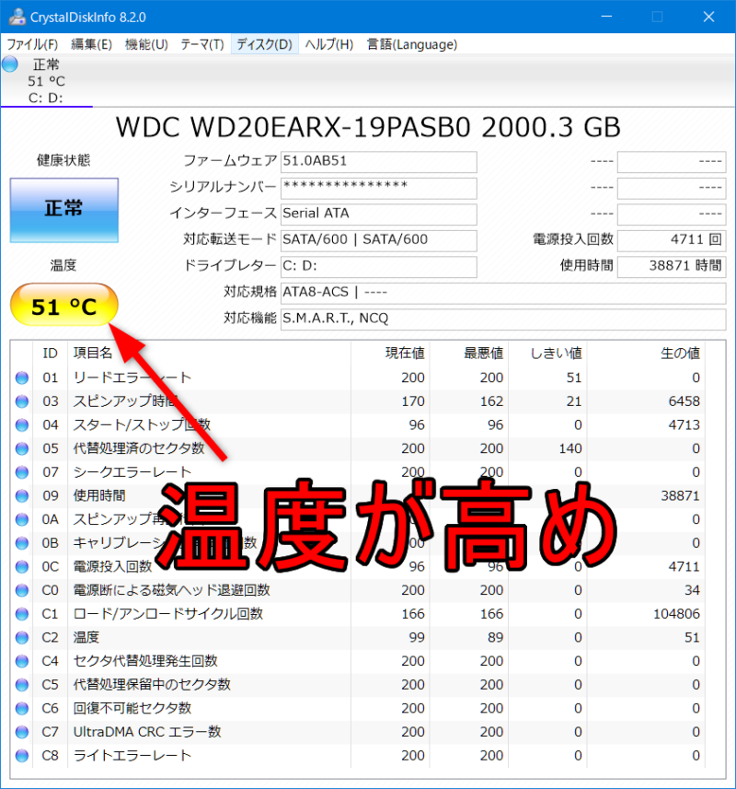736x789 pixels.
Task: Click status icon for row 09 使用時間
Action: (x=21, y=496)
